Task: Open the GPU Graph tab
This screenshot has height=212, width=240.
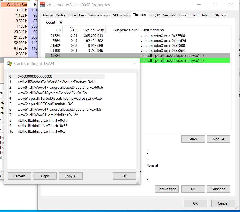Action: tap(121, 15)
